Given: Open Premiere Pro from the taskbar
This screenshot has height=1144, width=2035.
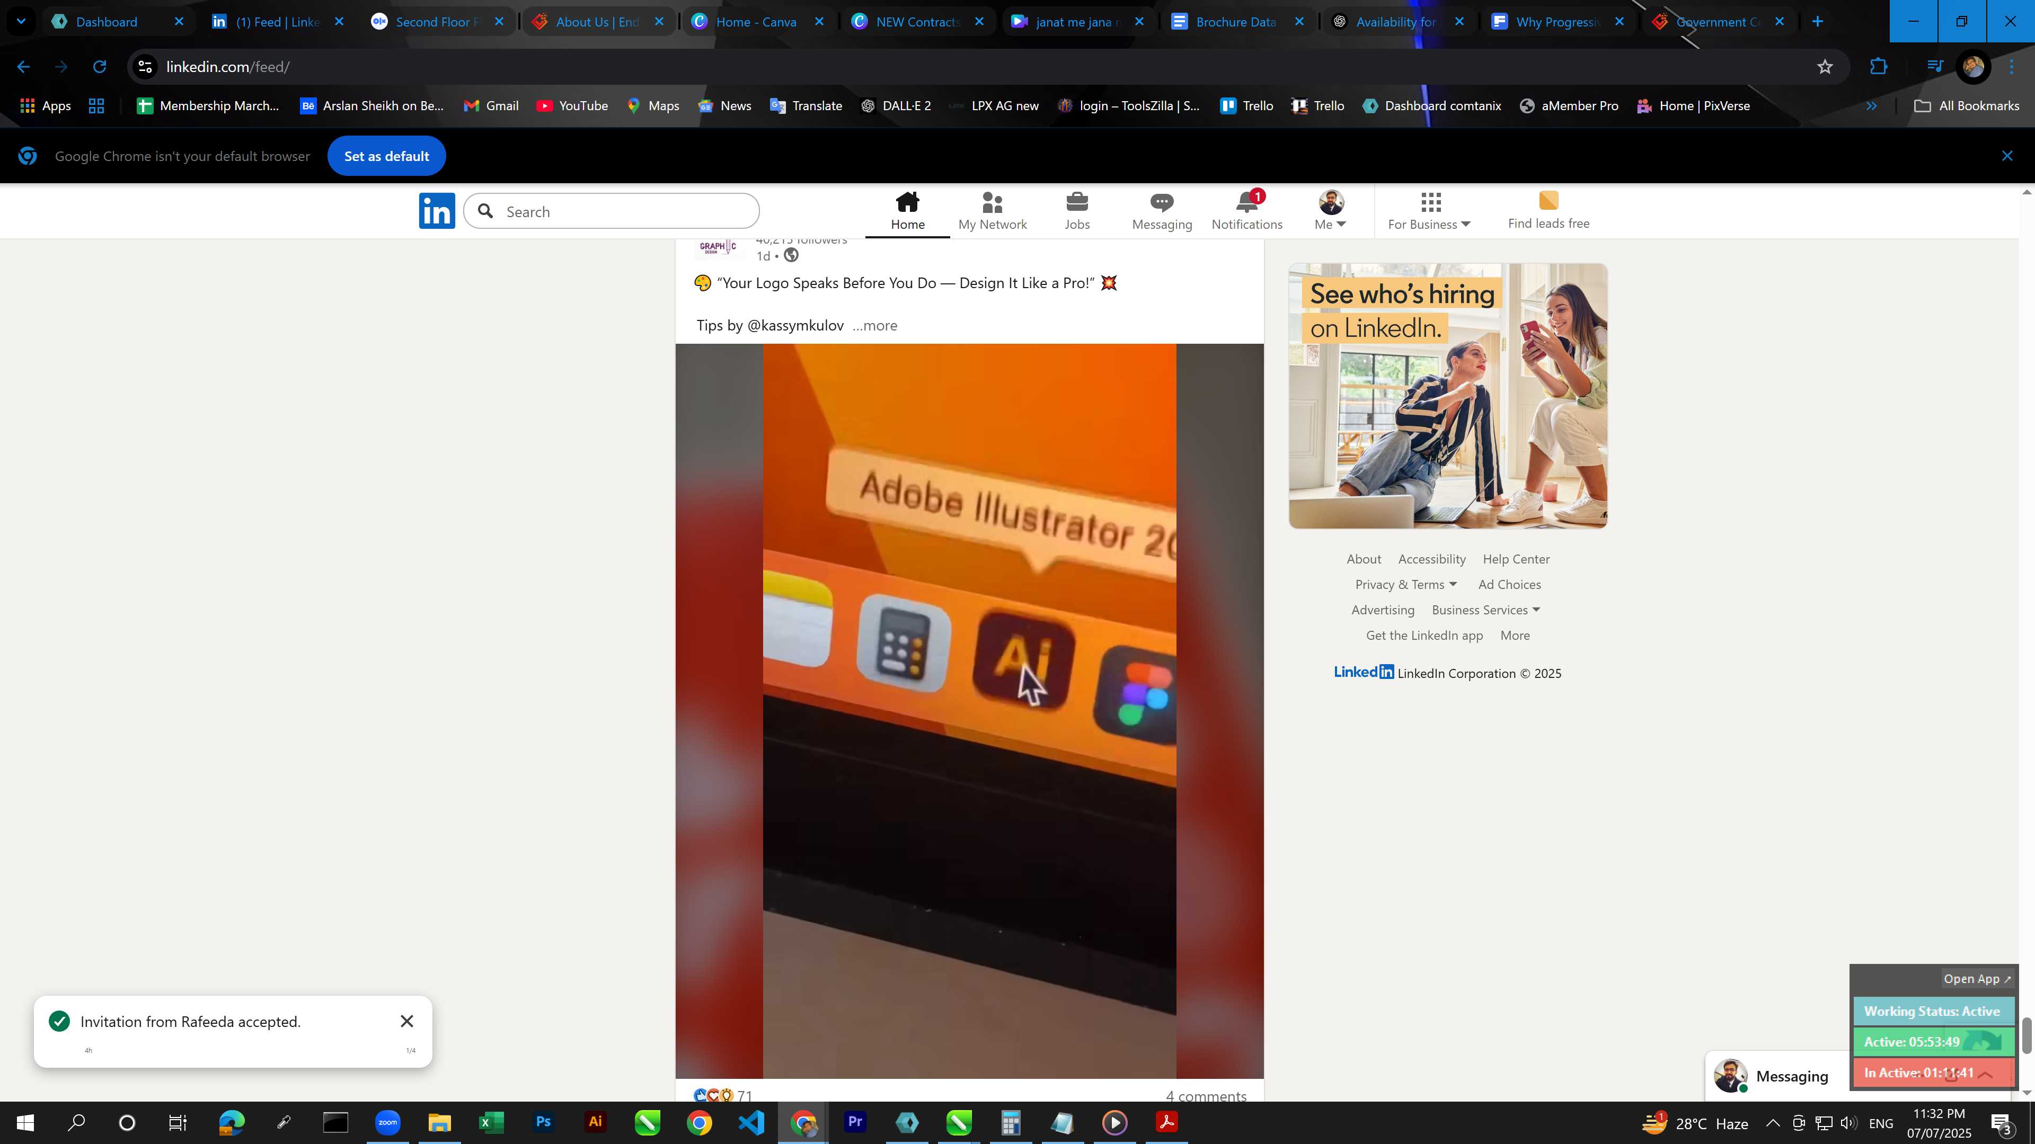Looking at the screenshot, I should click(855, 1122).
